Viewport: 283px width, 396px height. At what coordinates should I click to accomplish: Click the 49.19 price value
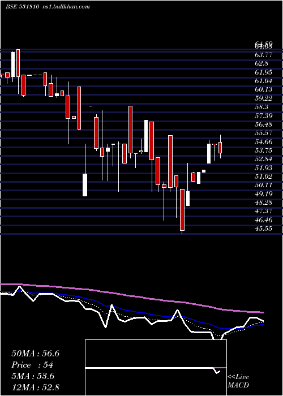pos(264,193)
